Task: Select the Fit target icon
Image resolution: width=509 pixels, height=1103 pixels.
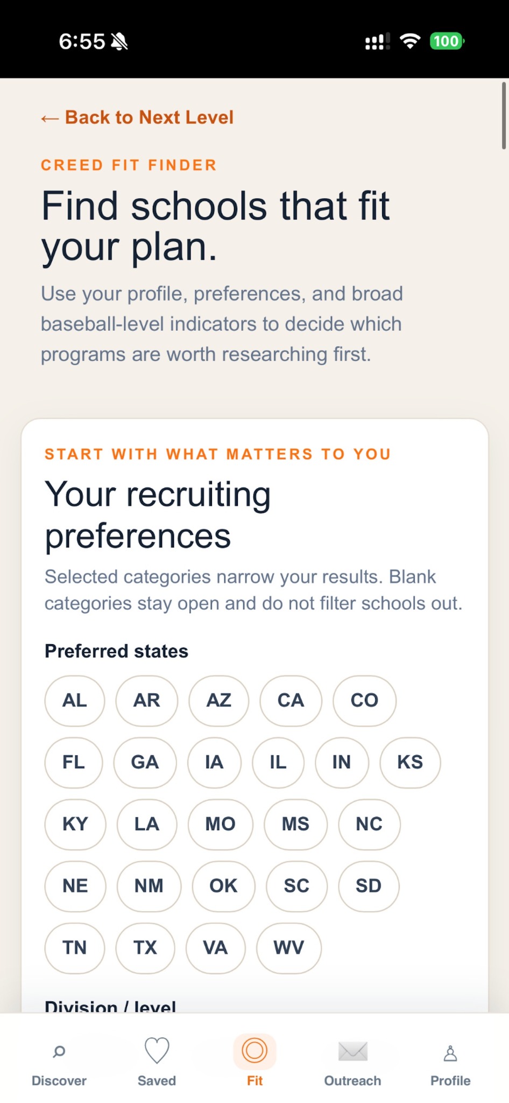Action: (254, 1051)
